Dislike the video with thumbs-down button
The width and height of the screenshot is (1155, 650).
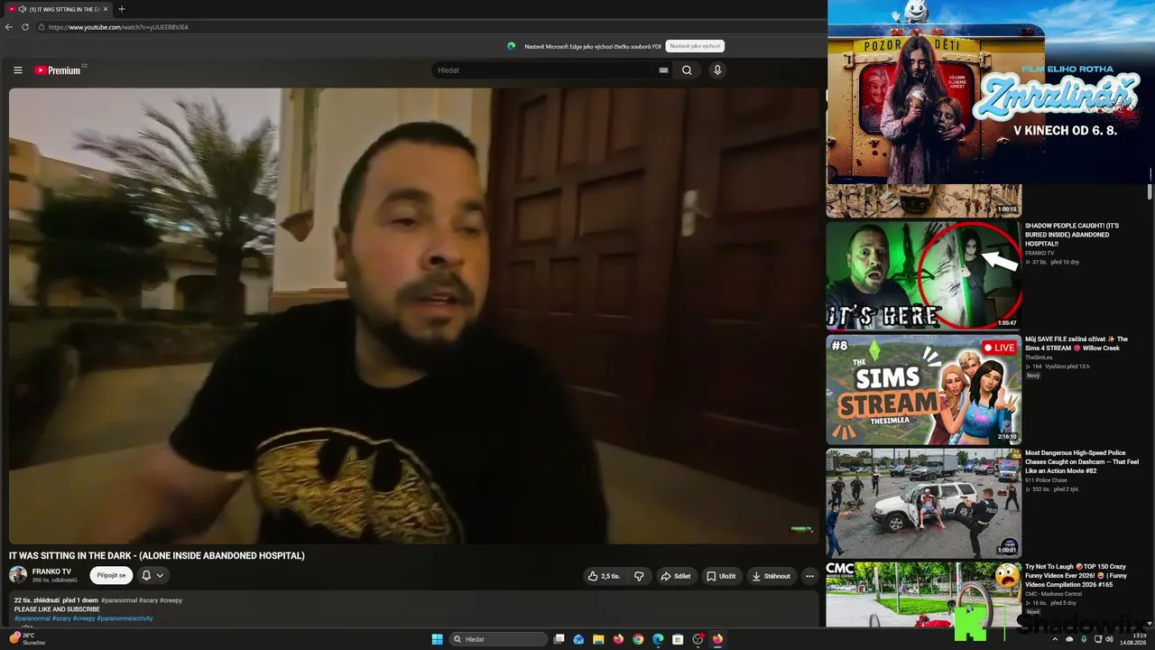[639, 576]
